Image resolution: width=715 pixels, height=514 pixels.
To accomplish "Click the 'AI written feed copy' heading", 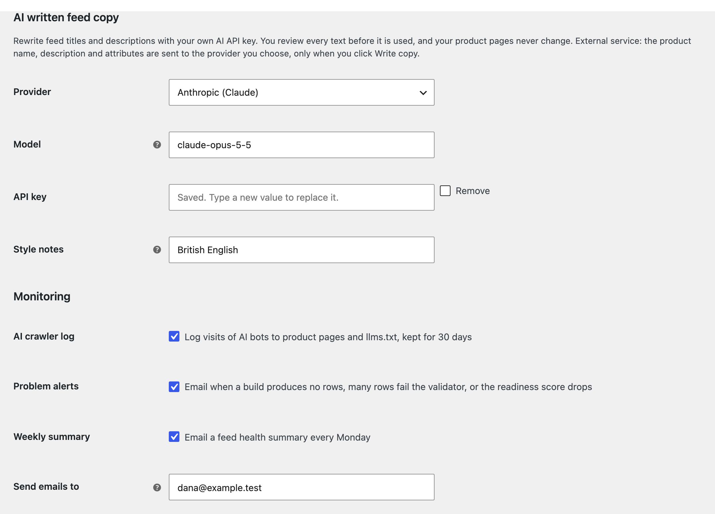I will [x=66, y=17].
